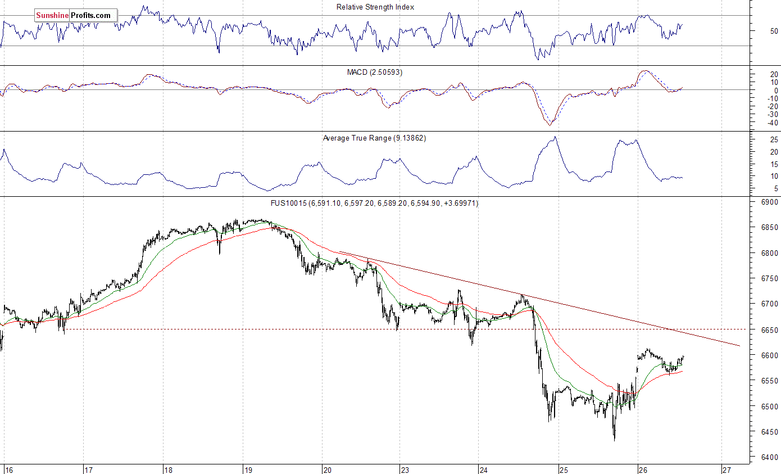
Task: Select the Relative Strength Index title
Action: [375, 7]
